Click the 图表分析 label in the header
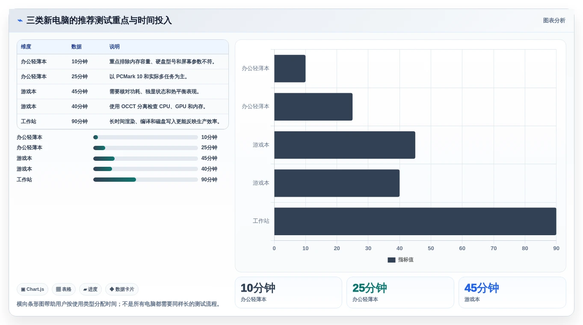The height and width of the screenshot is (325, 583). click(554, 21)
